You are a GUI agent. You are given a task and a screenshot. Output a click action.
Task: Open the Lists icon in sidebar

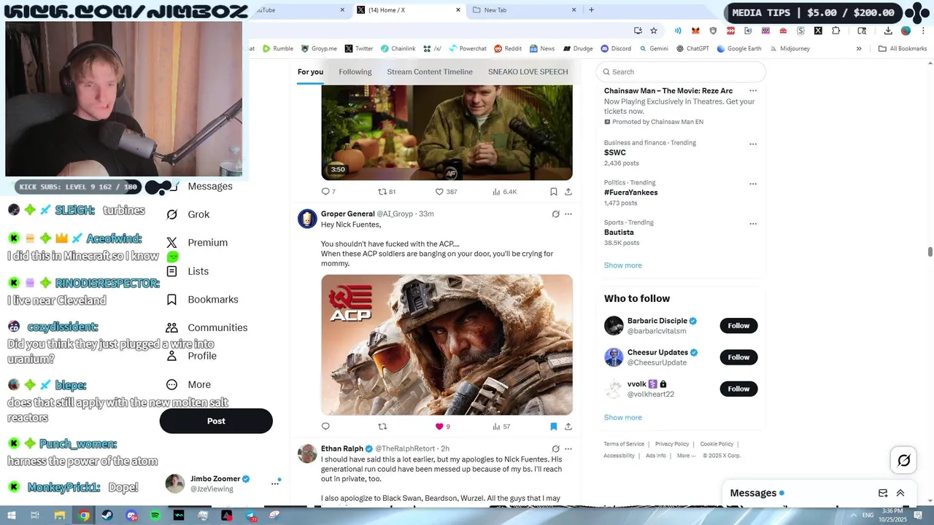[x=171, y=271]
